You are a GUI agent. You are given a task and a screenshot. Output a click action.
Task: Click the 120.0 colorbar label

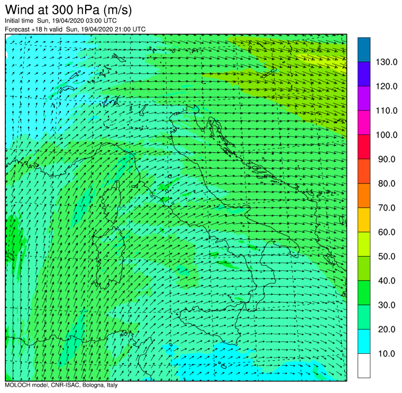click(x=386, y=86)
